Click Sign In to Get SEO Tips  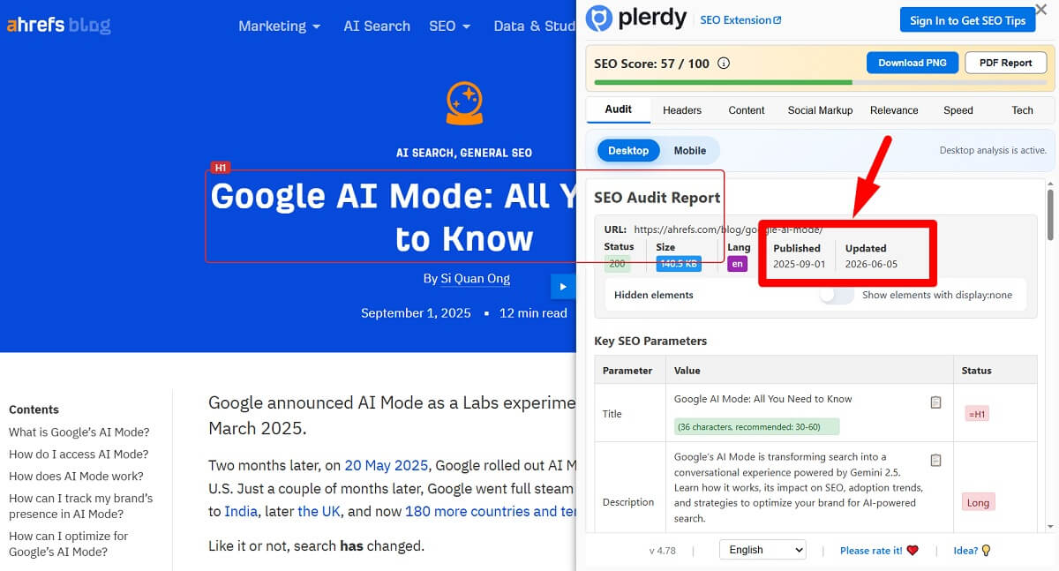(968, 20)
